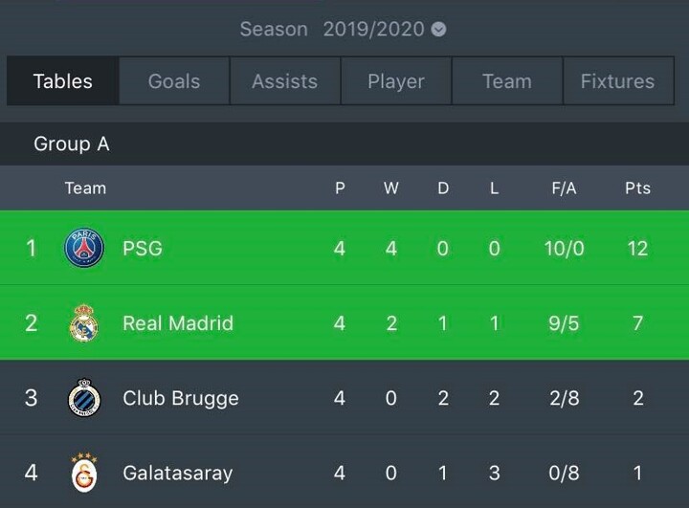Image resolution: width=689 pixels, height=508 pixels.
Task: Open the Player tab
Action: coord(395,81)
